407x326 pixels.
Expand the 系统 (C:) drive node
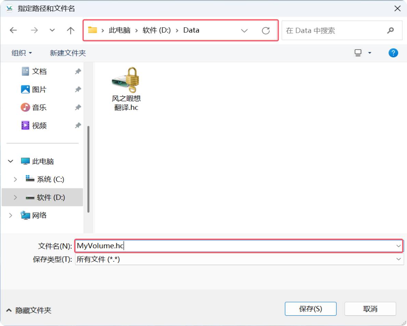point(15,179)
